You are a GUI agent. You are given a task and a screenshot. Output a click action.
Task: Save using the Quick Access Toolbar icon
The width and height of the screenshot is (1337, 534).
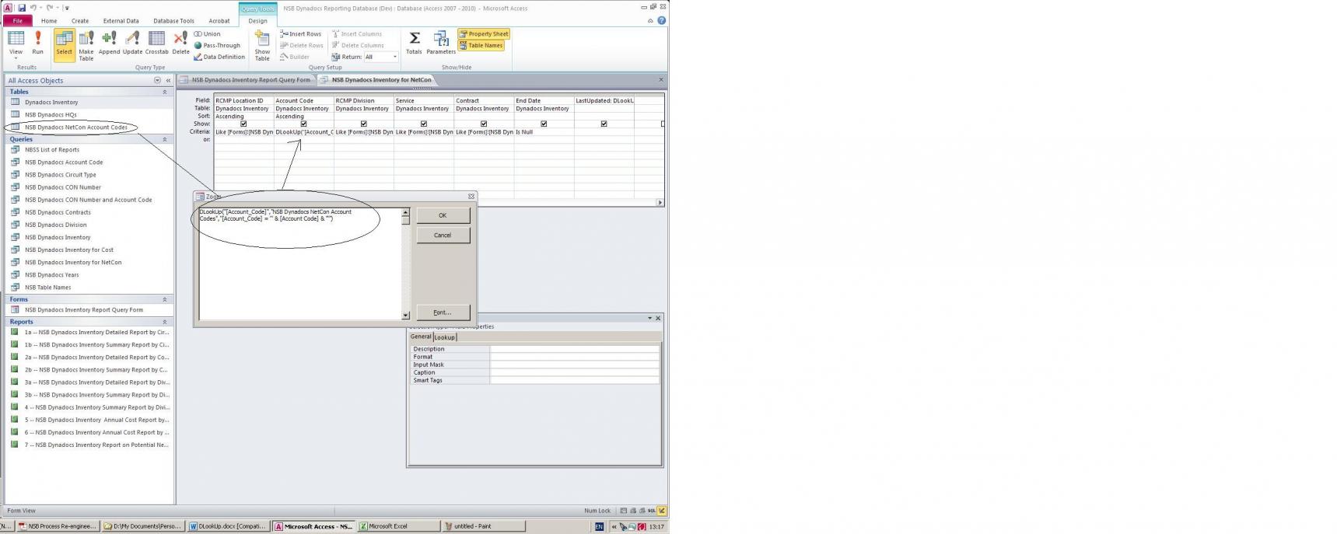(22, 8)
